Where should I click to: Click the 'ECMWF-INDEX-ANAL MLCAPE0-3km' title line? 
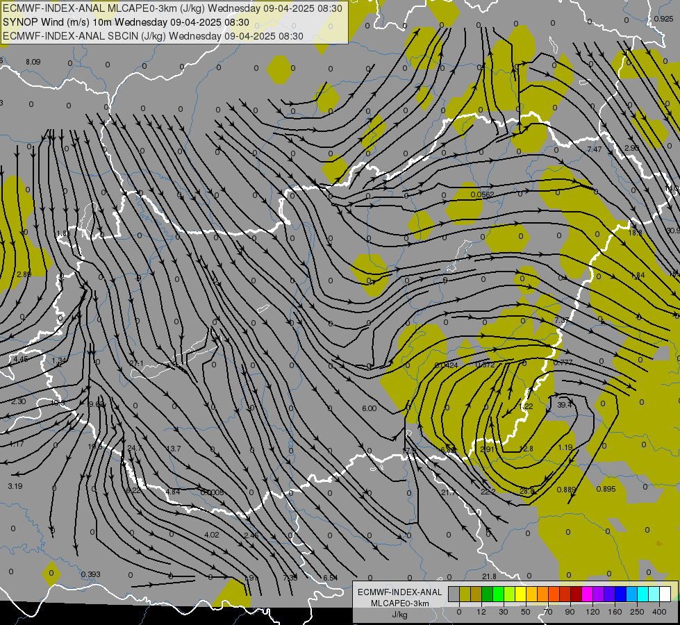(x=172, y=8)
